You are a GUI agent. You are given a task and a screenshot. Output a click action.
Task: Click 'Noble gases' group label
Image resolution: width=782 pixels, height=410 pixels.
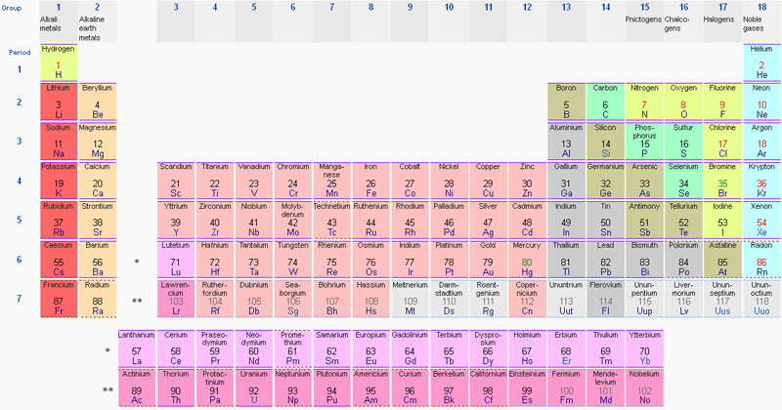[x=753, y=23]
